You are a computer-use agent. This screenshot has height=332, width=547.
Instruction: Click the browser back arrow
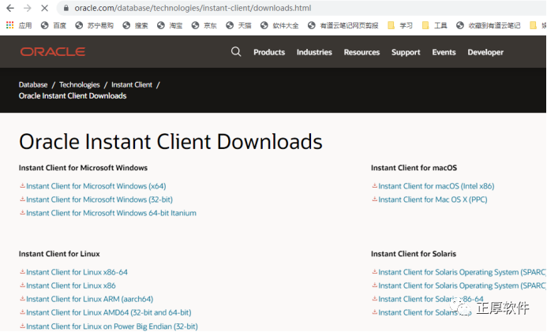click(10, 8)
